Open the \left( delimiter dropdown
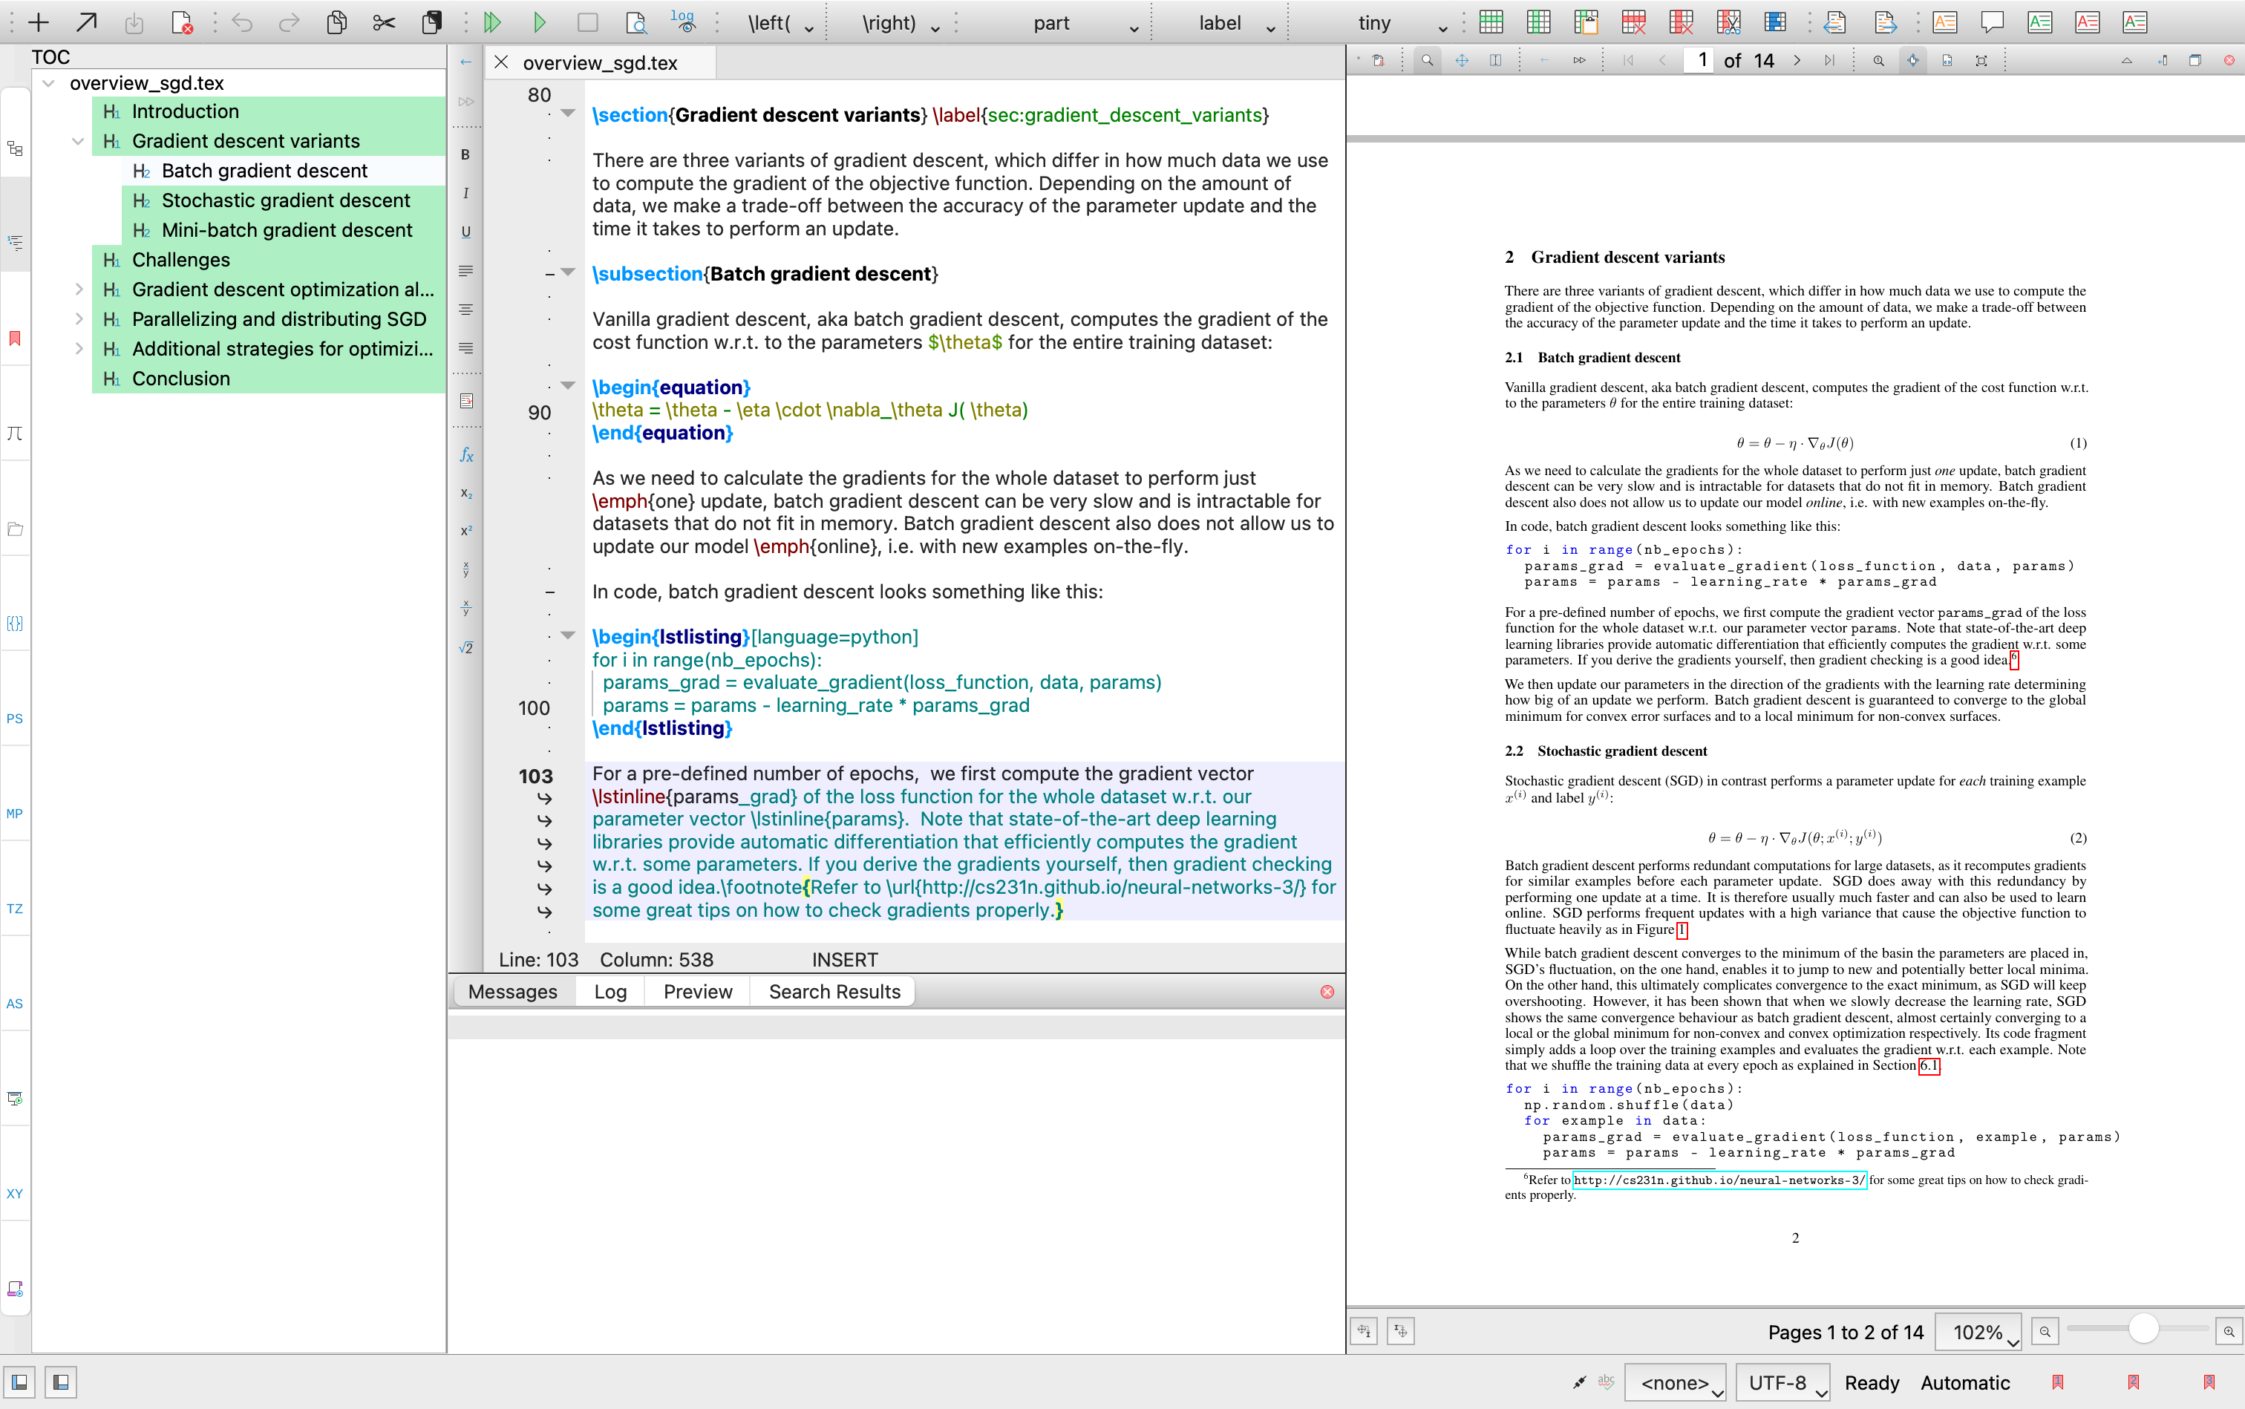The image size is (2245, 1409). pos(780,23)
